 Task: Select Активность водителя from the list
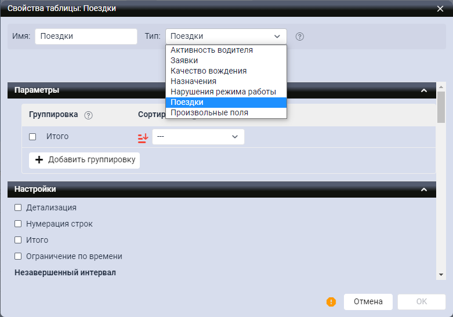coord(212,50)
